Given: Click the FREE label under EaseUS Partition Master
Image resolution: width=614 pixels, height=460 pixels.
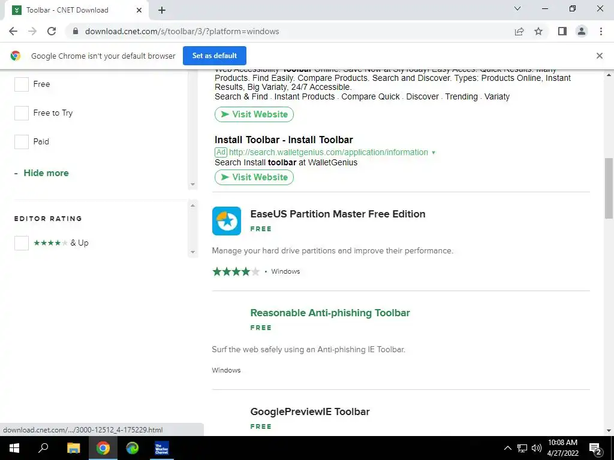Looking at the screenshot, I should pyautogui.click(x=261, y=229).
